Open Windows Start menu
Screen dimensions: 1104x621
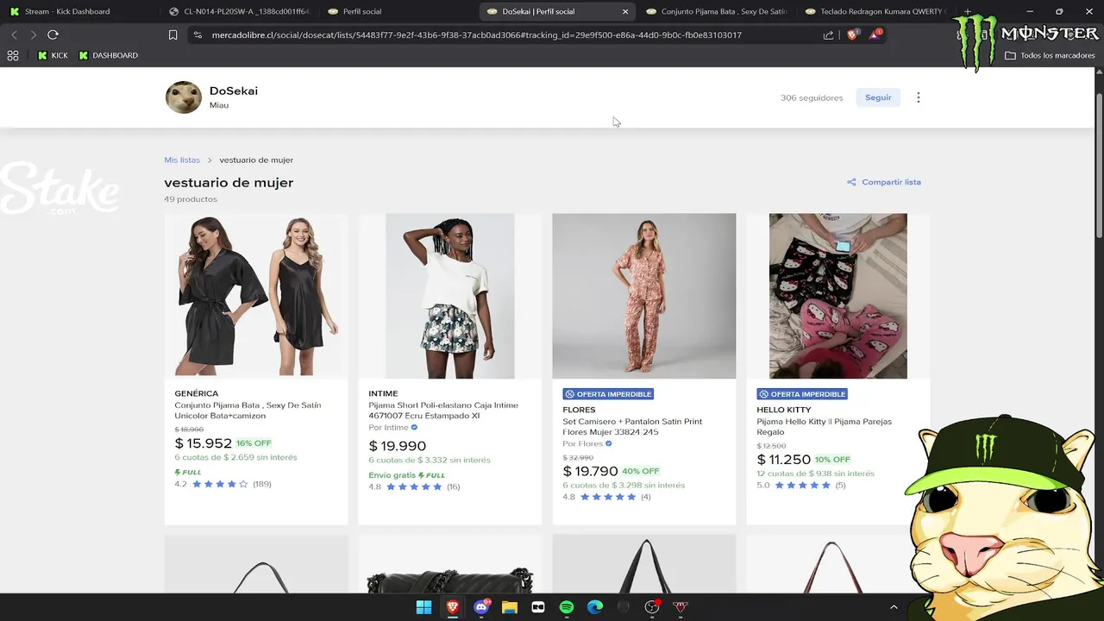point(423,607)
